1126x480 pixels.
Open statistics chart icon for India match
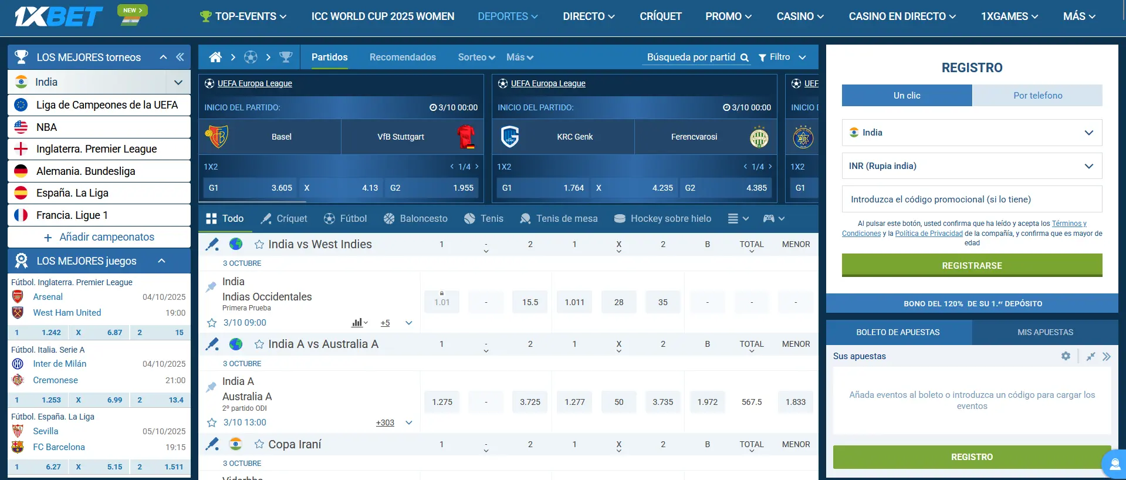click(357, 323)
